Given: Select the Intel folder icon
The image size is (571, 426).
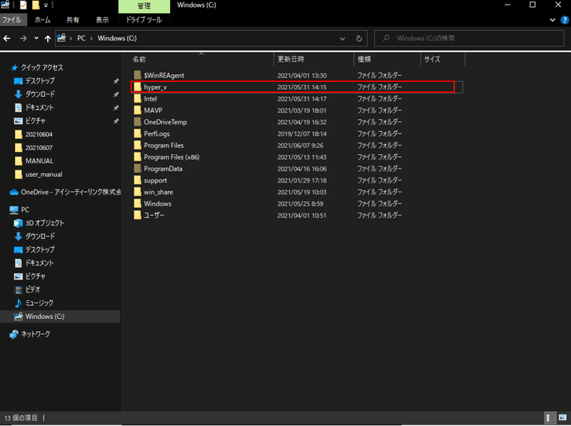Looking at the screenshot, I should [x=137, y=98].
